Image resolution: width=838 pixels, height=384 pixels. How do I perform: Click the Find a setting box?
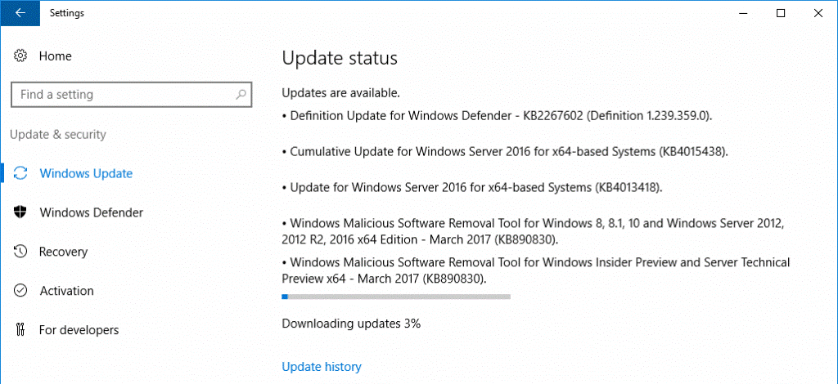(x=132, y=95)
